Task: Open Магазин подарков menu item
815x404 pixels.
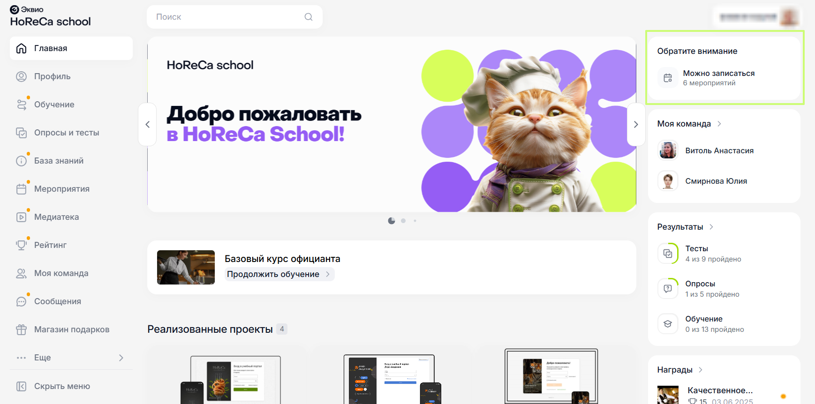Action: tap(71, 329)
